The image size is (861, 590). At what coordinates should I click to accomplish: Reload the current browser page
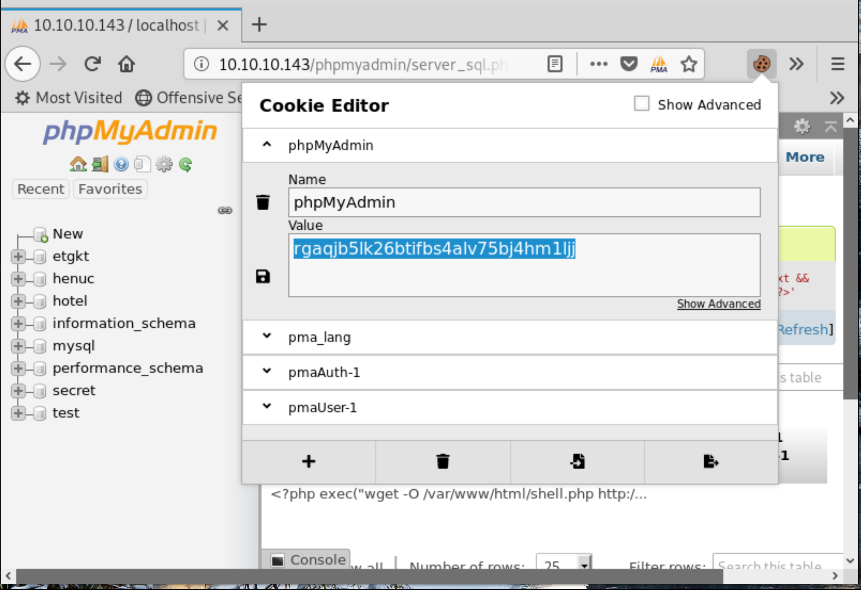(x=93, y=64)
